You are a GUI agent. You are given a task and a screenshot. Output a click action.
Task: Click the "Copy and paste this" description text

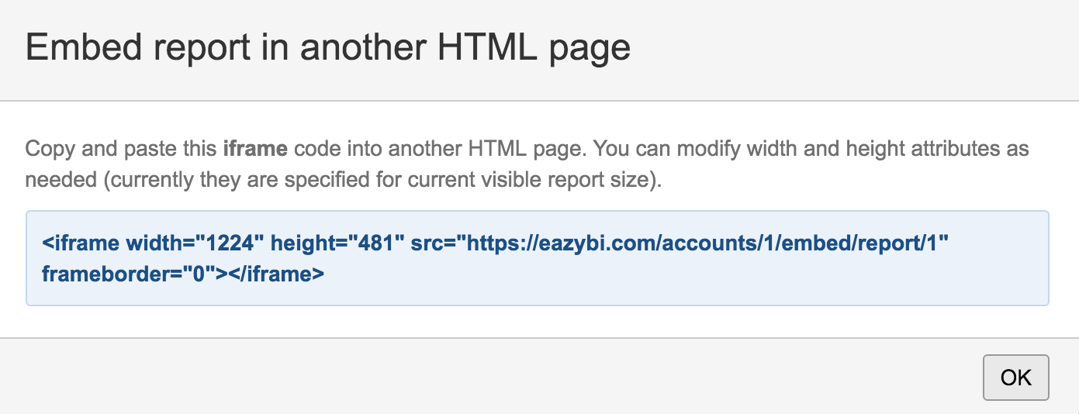click(123, 148)
